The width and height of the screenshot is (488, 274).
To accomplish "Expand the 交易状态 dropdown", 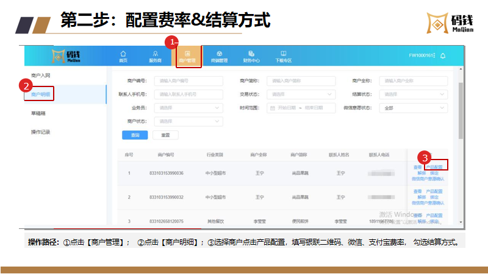I will click(302, 94).
